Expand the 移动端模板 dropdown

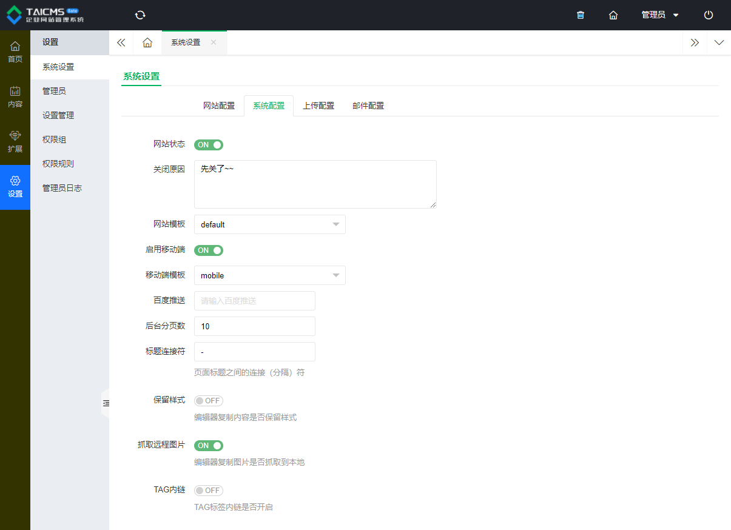pos(269,275)
